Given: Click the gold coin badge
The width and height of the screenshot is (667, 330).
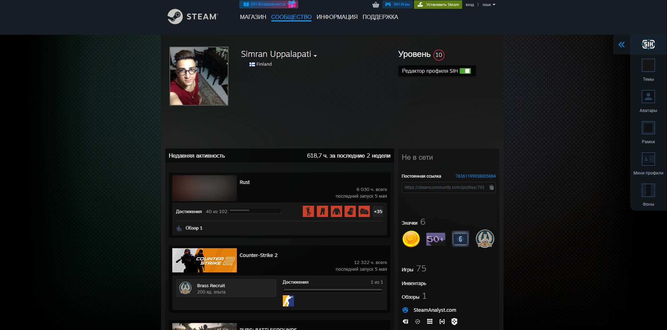Looking at the screenshot, I should tap(411, 239).
